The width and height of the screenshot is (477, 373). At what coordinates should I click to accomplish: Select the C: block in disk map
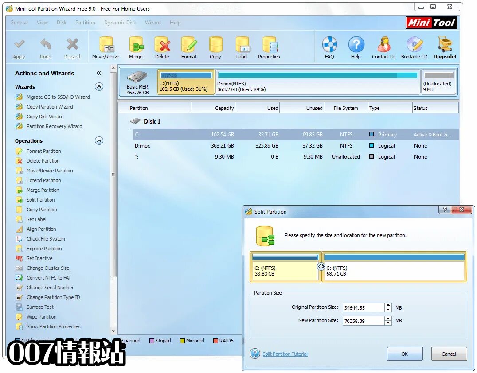186,82
